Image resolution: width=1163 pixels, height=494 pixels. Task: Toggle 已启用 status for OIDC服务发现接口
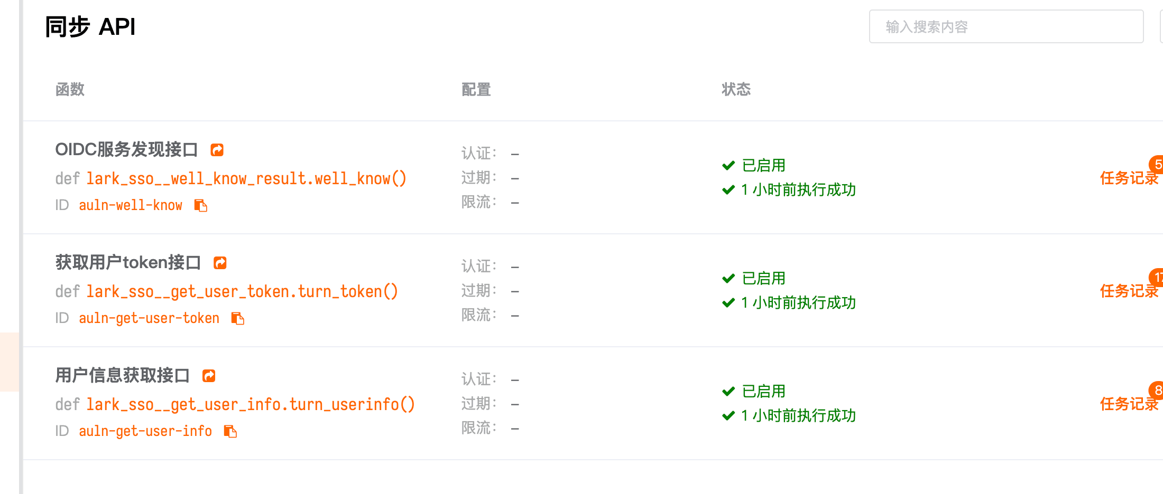click(x=763, y=165)
